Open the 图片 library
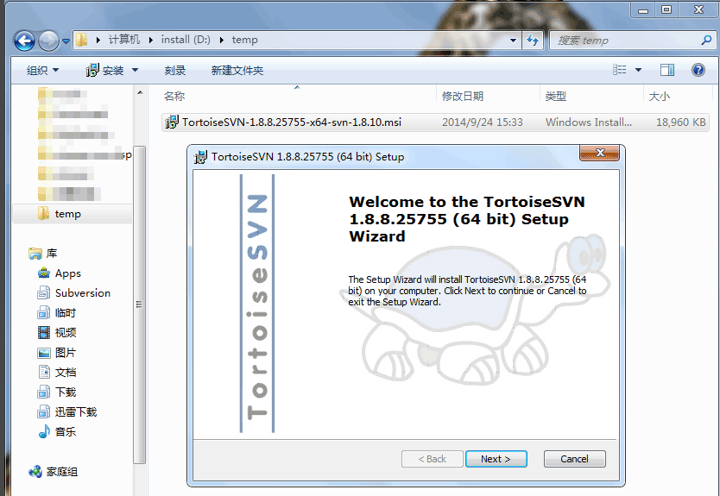 [x=66, y=353]
